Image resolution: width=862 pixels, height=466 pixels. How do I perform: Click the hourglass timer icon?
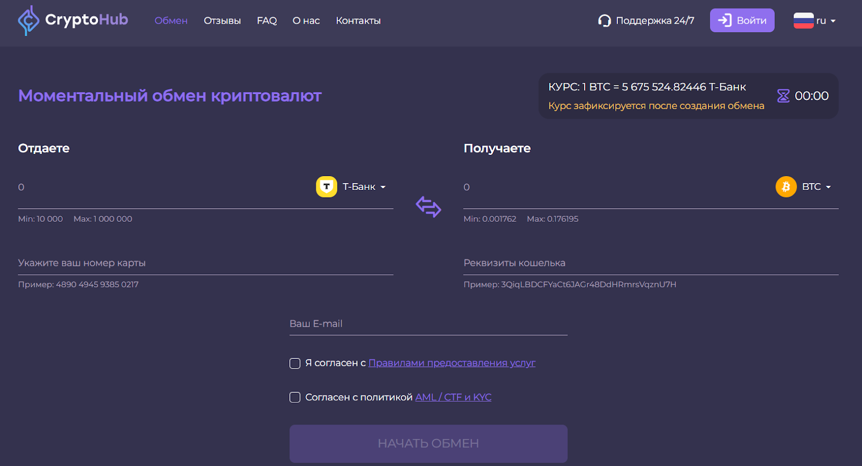pyautogui.click(x=783, y=96)
